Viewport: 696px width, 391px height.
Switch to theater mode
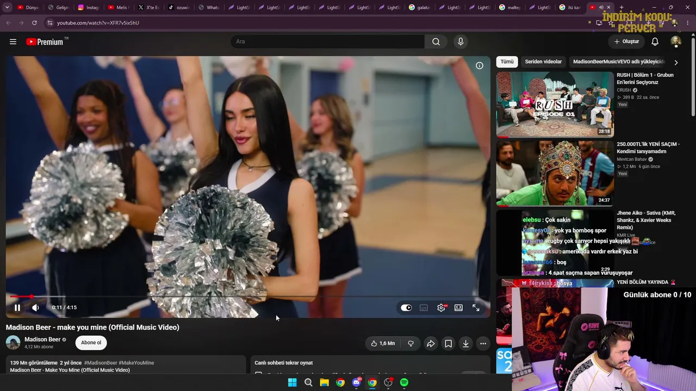(x=458, y=308)
